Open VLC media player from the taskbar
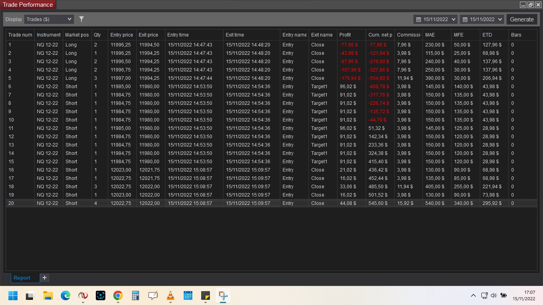This screenshot has width=543, height=305. pyautogui.click(x=170, y=295)
